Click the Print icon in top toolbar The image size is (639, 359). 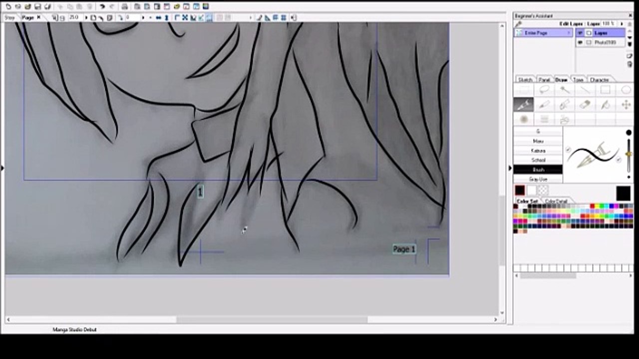[124, 6]
